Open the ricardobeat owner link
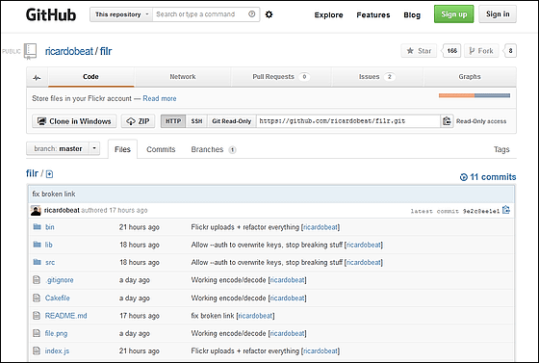Image resolution: width=539 pixels, height=363 pixels. [69, 51]
